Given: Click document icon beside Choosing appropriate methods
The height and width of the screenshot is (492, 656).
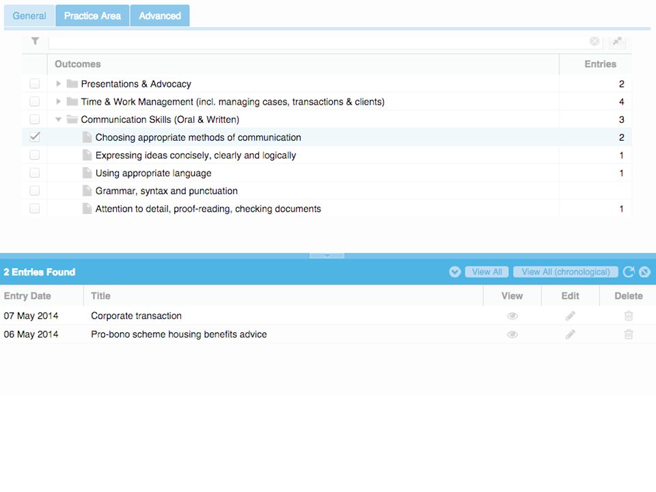Looking at the screenshot, I should [x=87, y=137].
